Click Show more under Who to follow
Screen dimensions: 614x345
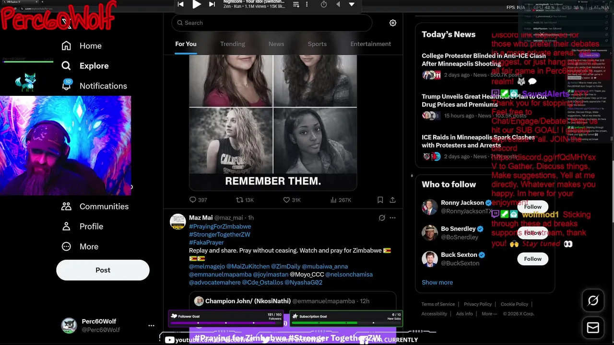point(437,283)
